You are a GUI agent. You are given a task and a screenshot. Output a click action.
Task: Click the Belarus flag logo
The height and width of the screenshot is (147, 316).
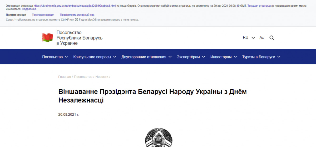click(x=47, y=38)
